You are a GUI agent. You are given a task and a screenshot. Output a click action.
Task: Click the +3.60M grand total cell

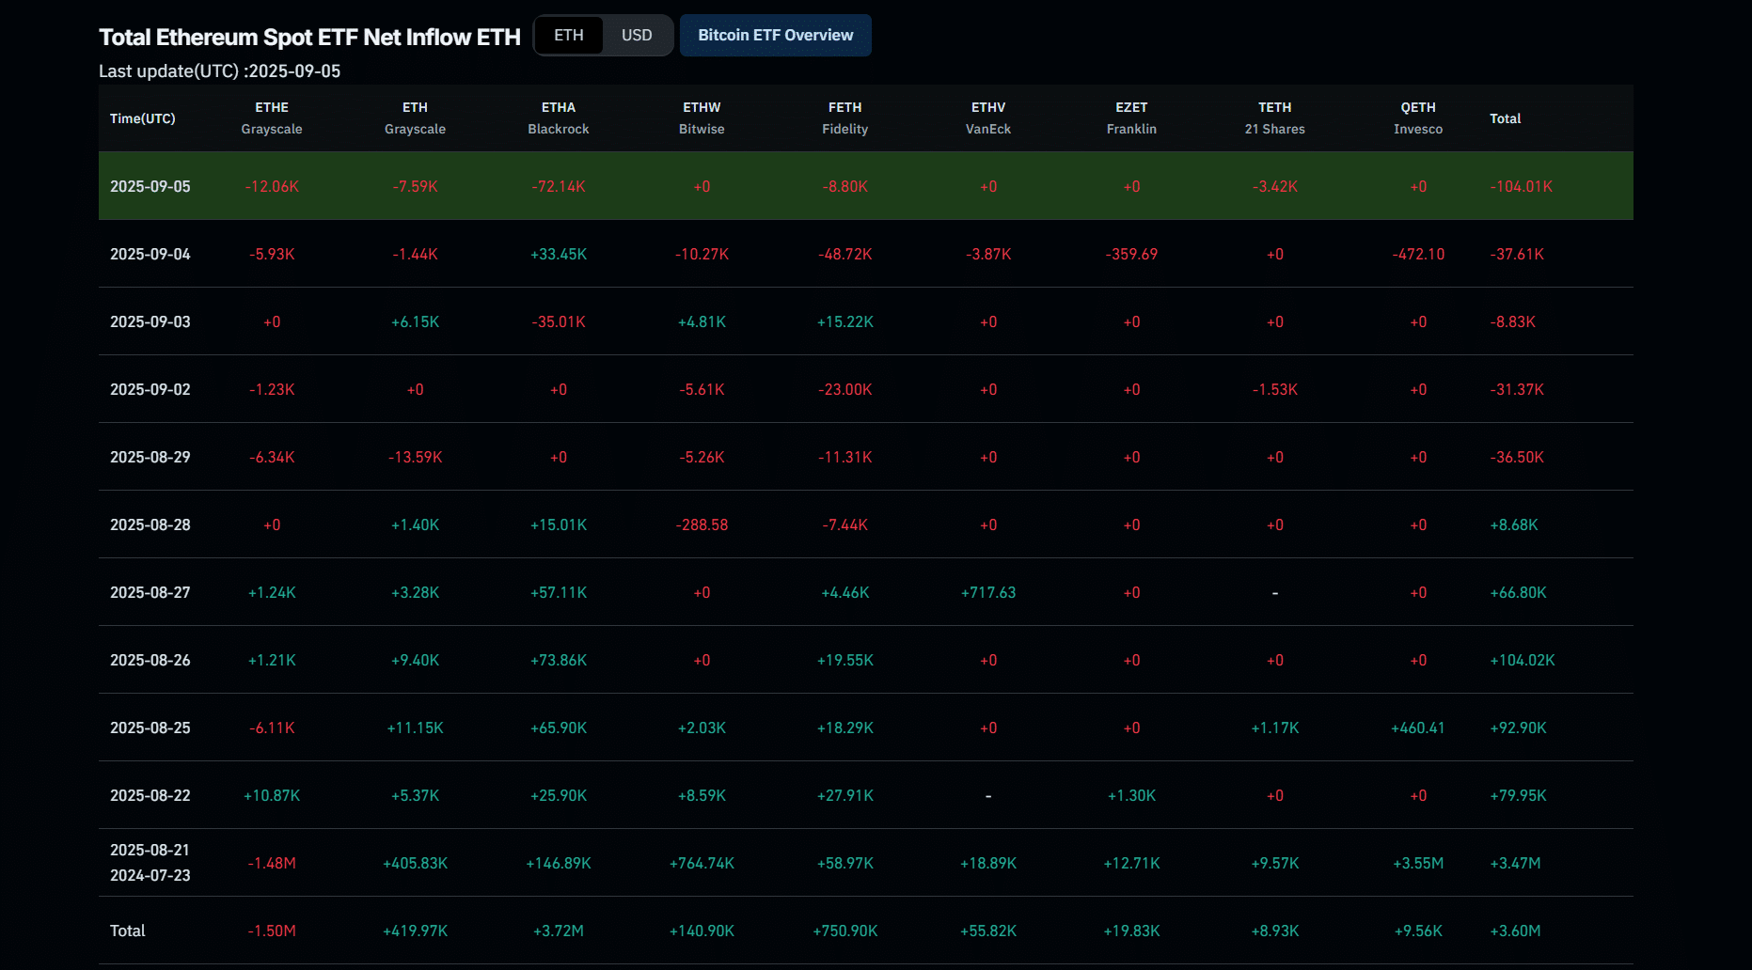click(x=1515, y=931)
